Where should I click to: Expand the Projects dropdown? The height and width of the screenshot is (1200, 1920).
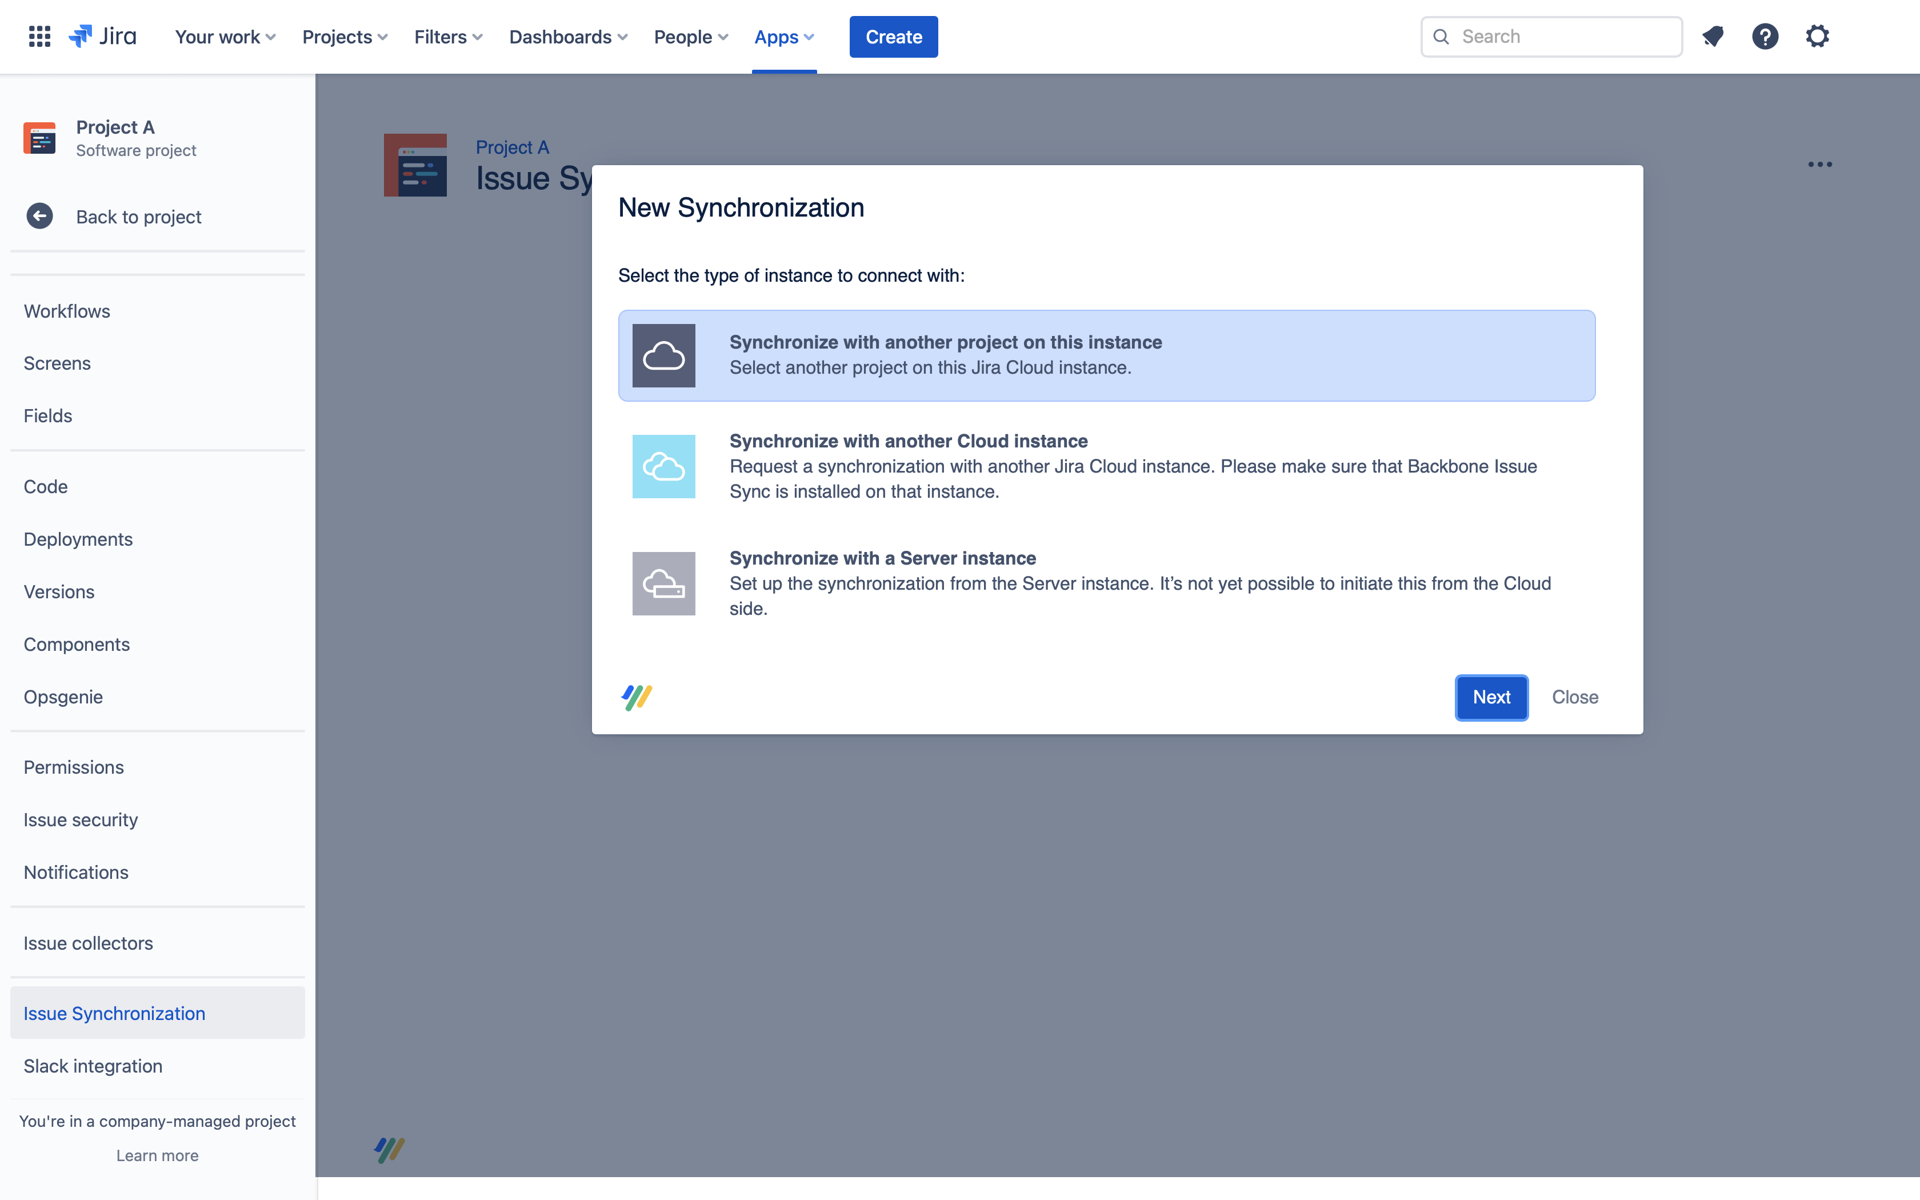(x=343, y=37)
